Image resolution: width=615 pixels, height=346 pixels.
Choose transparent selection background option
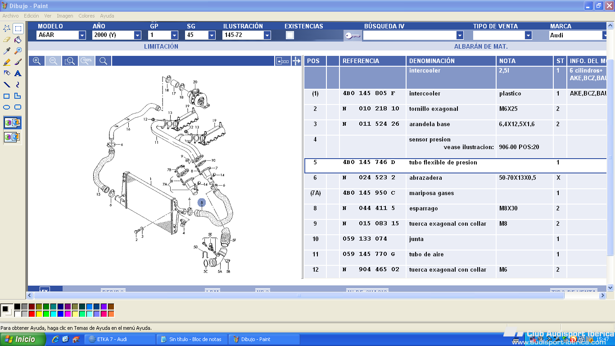(13, 137)
